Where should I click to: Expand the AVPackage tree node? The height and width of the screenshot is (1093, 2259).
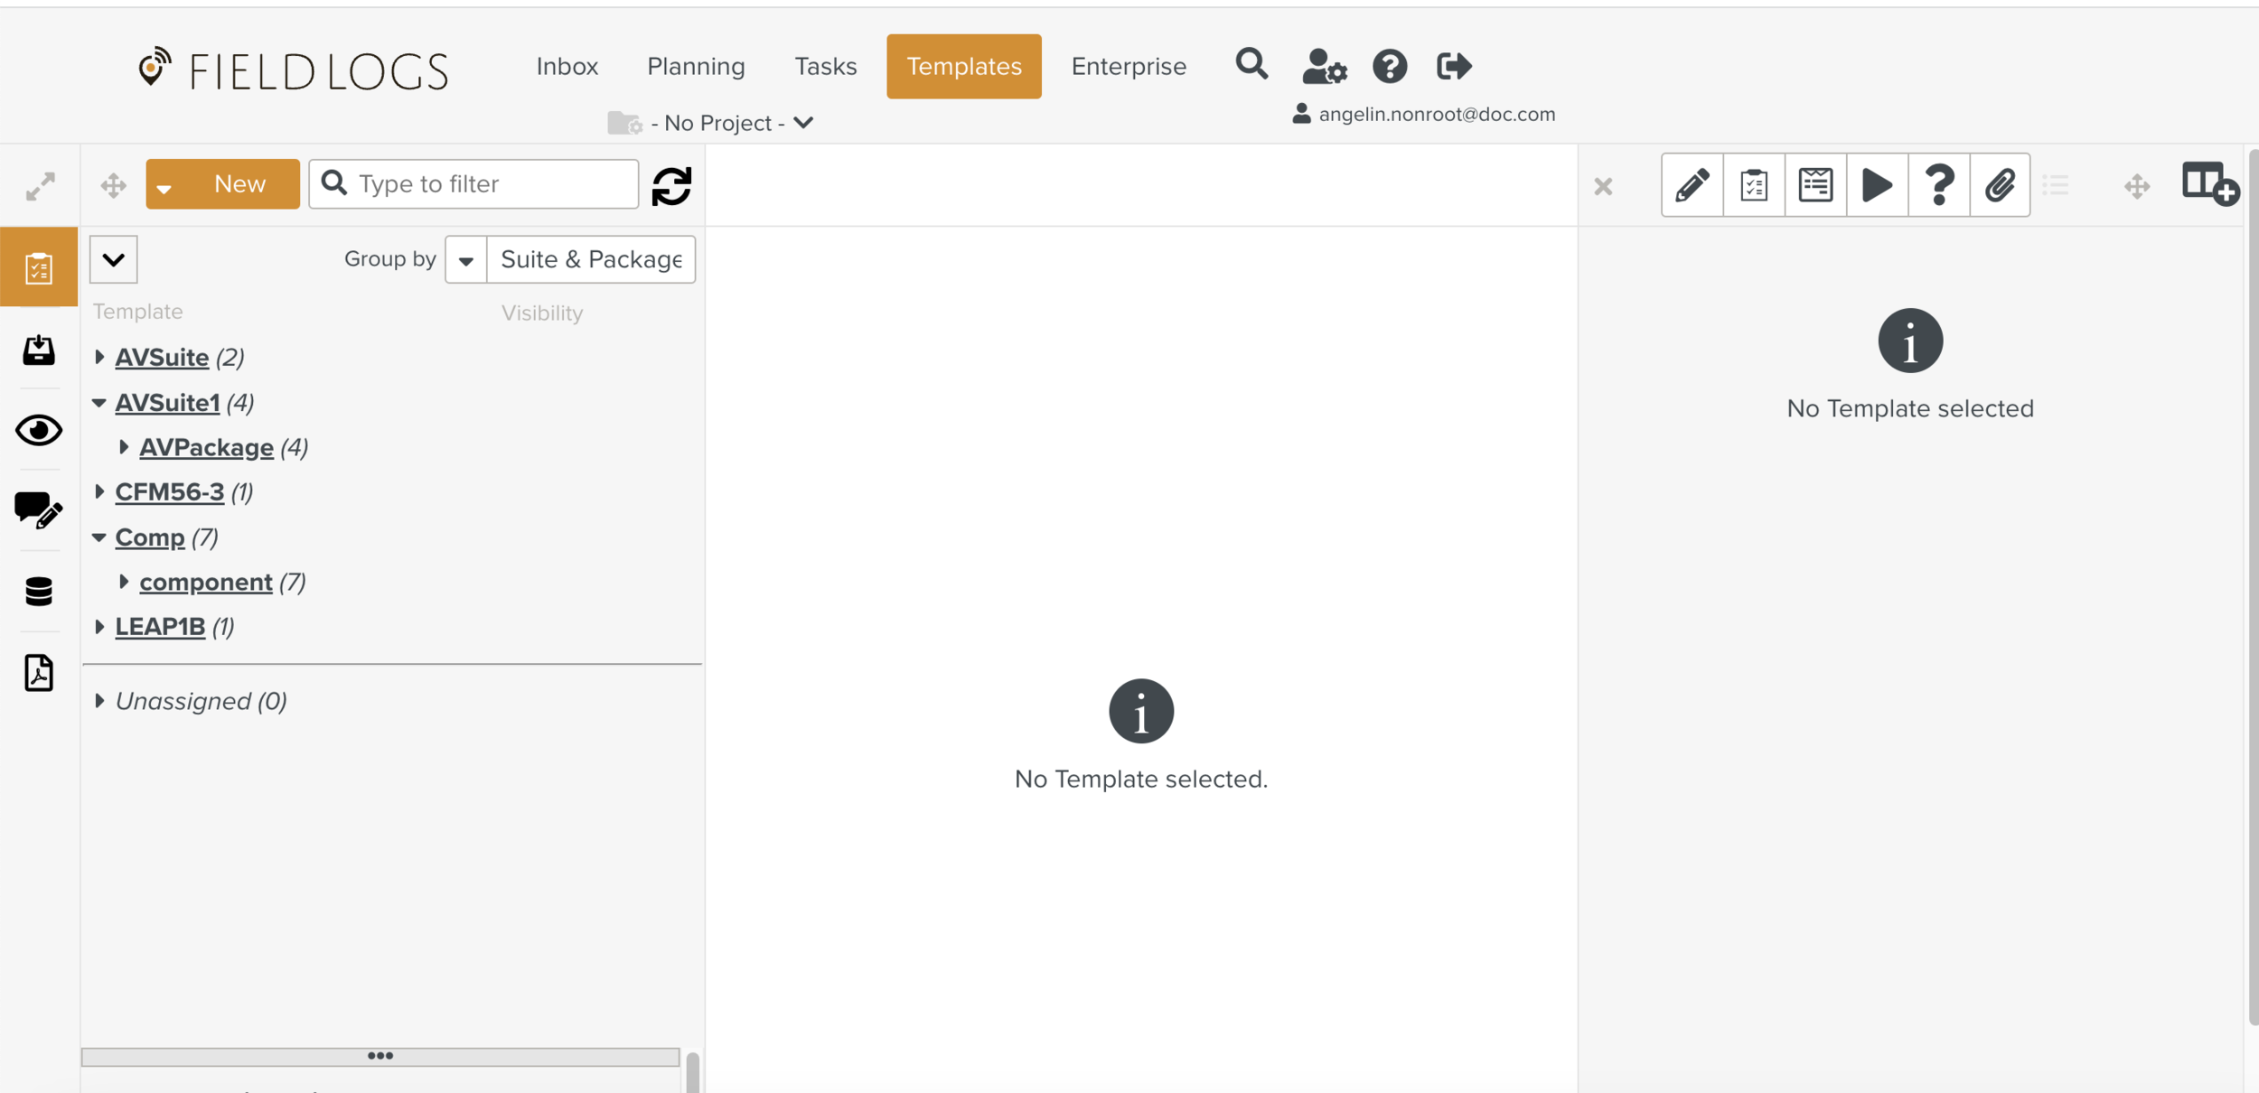point(124,447)
